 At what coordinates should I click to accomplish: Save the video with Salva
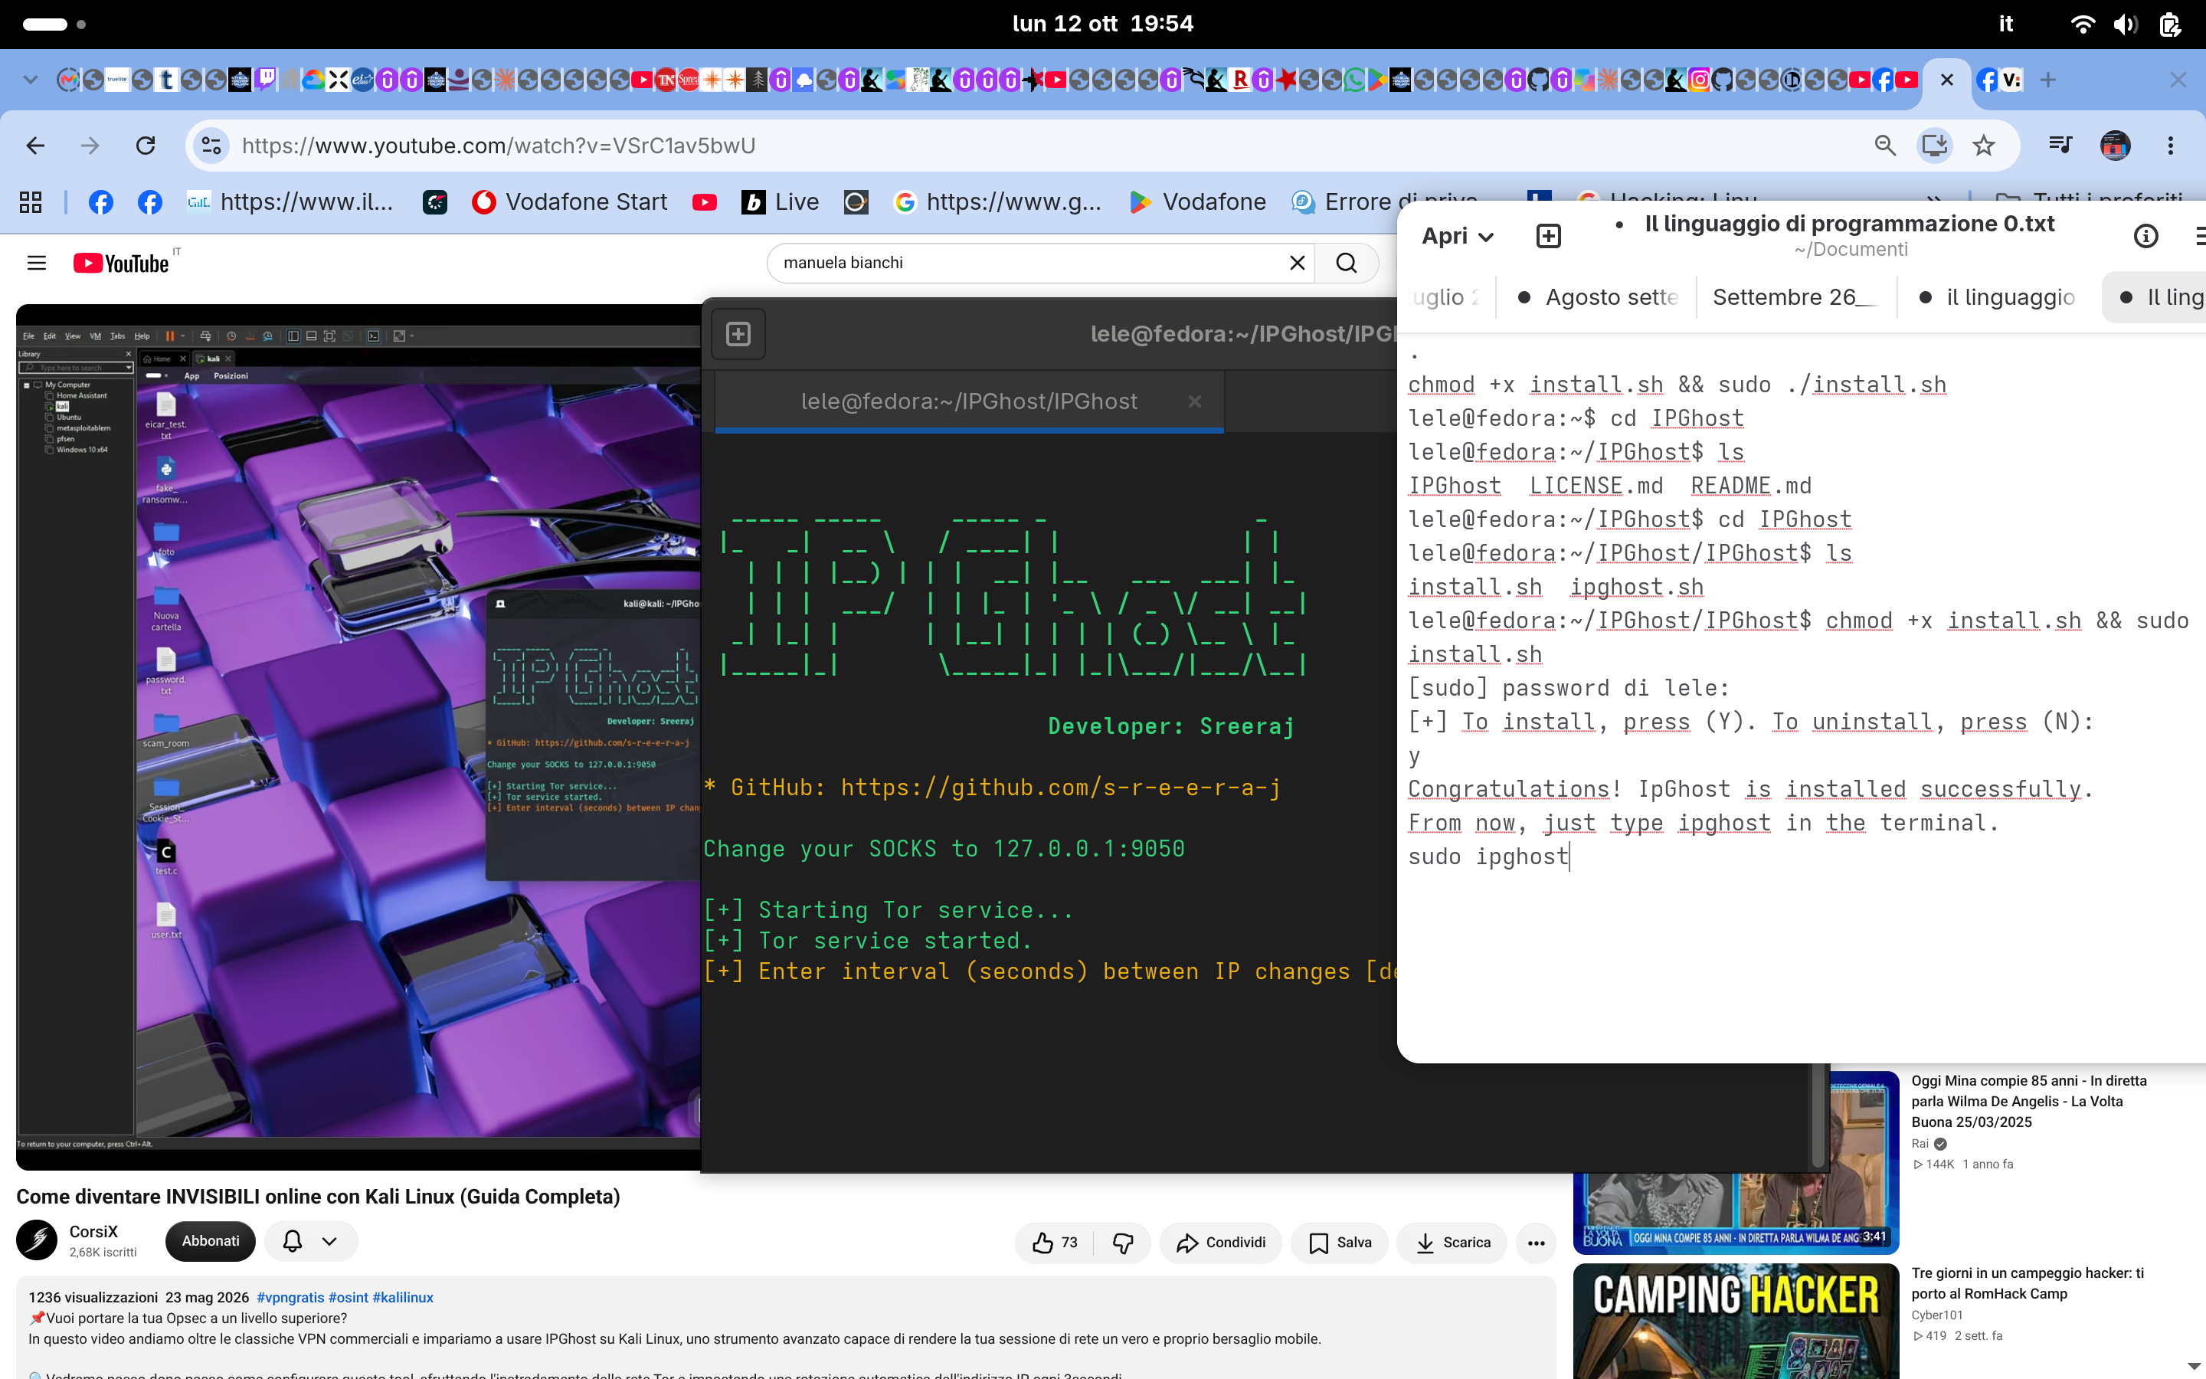[x=1339, y=1242]
